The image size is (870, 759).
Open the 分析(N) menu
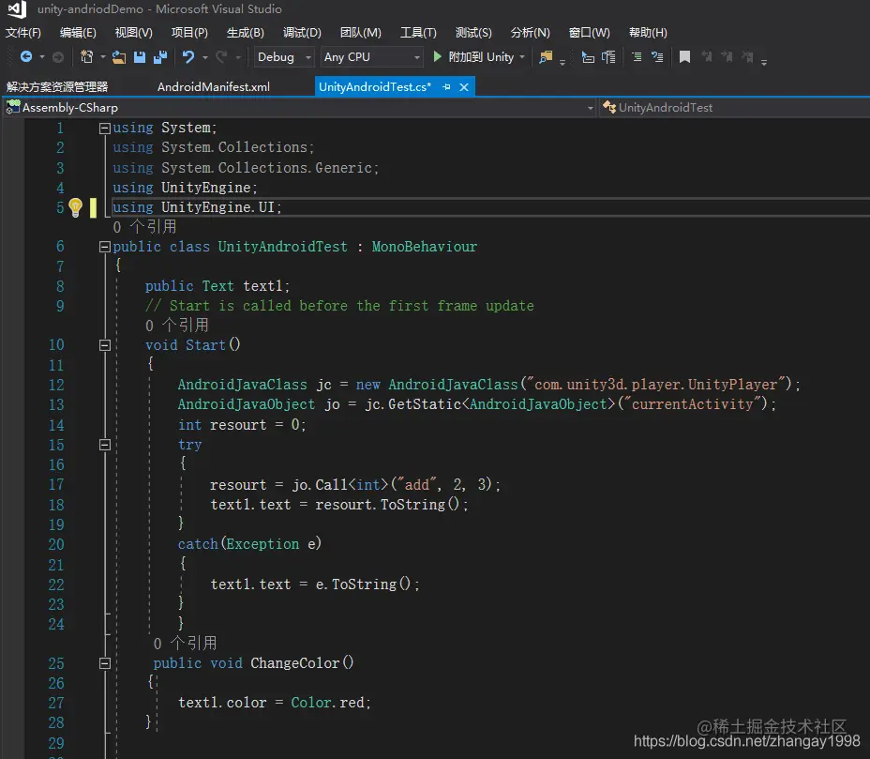530,33
